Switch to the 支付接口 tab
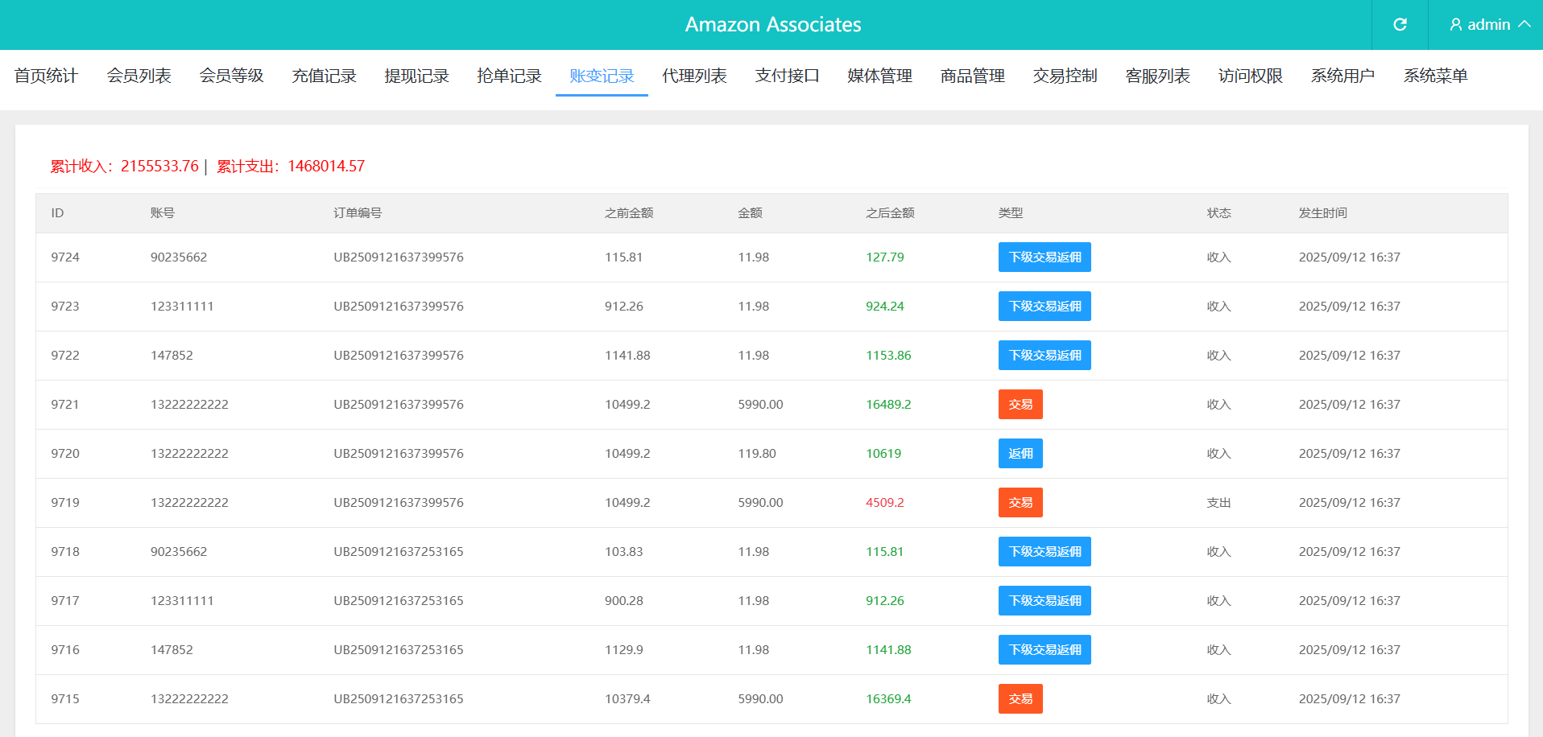This screenshot has height=737, width=1543. point(787,76)
